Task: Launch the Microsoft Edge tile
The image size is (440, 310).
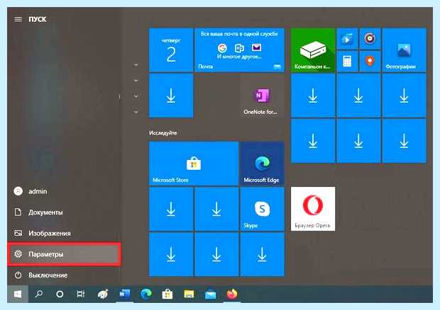Action: point(262,163)
